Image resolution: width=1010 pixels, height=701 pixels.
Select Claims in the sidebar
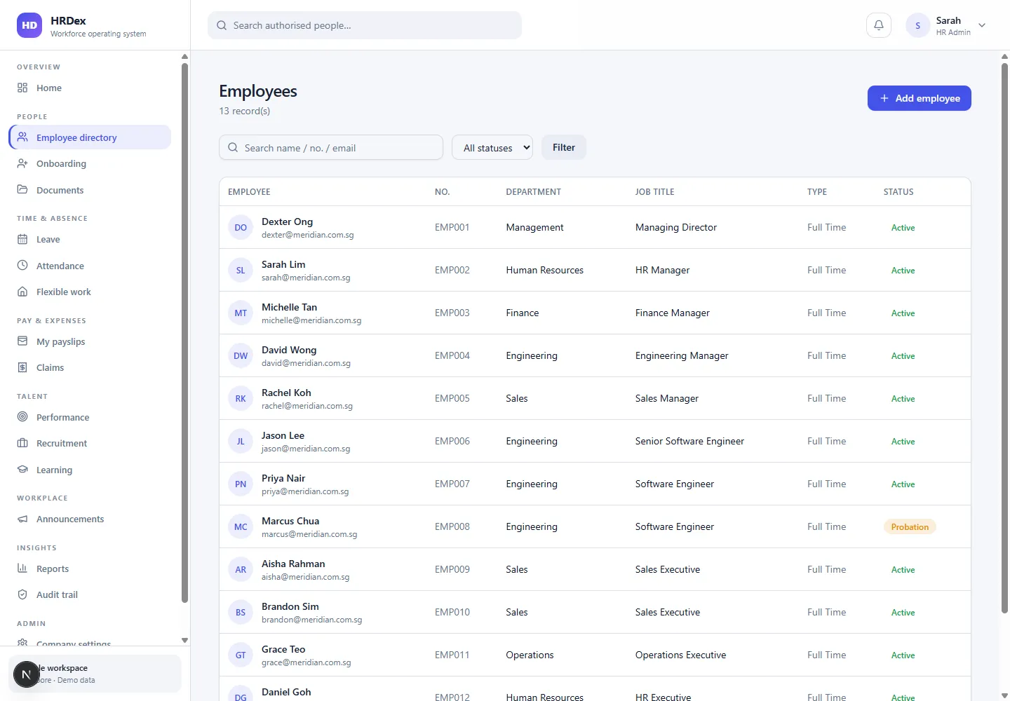pyautogui.click(x=90, y=367)
